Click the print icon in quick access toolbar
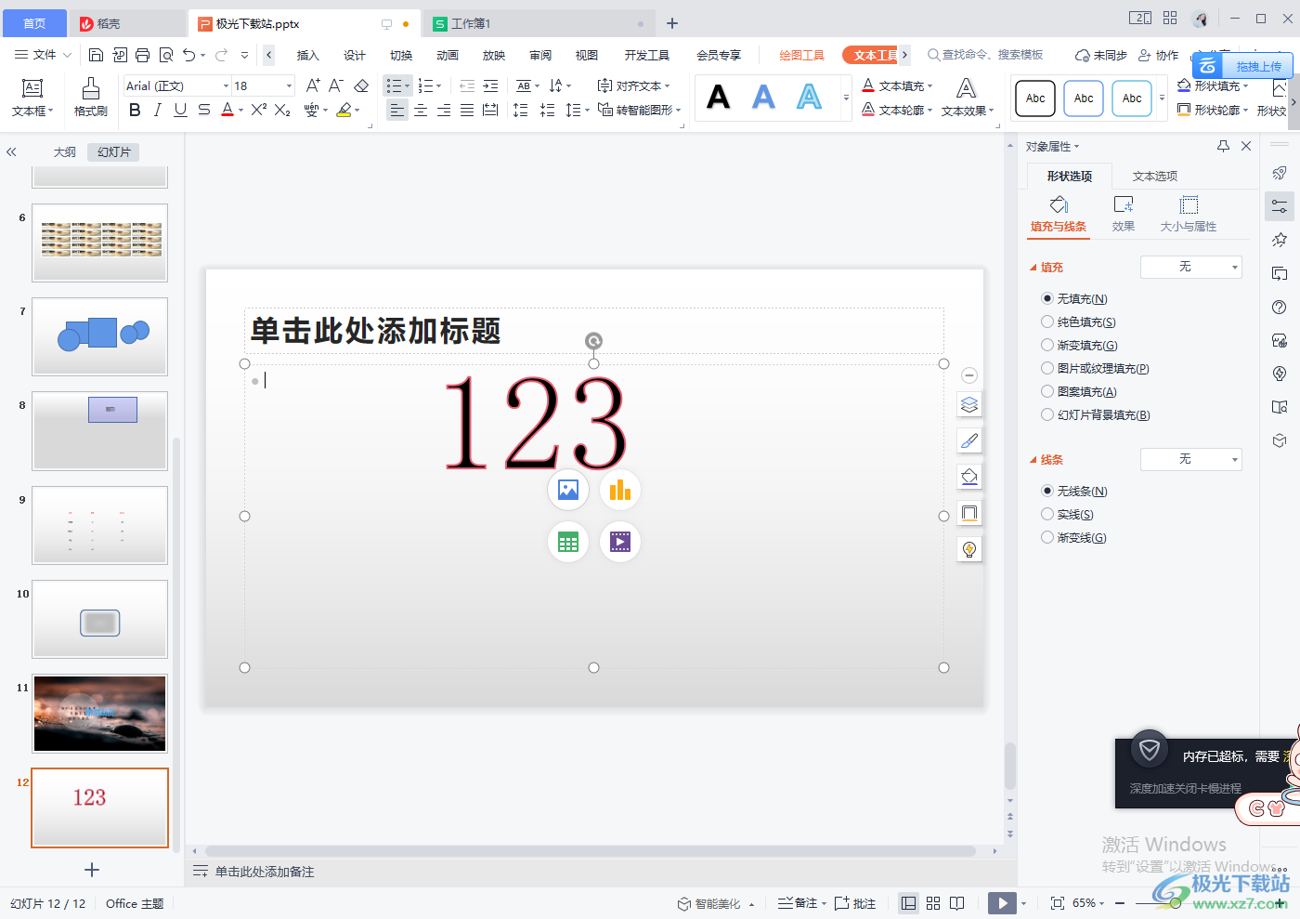This screenshot has height=919, width=1300. (x=142, y=55)
